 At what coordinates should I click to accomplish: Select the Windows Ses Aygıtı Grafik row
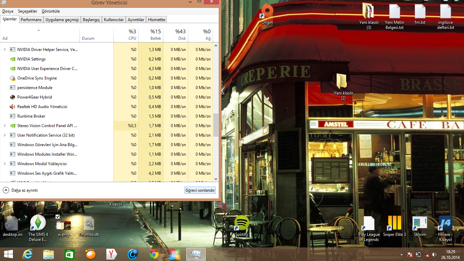[107, 173]
